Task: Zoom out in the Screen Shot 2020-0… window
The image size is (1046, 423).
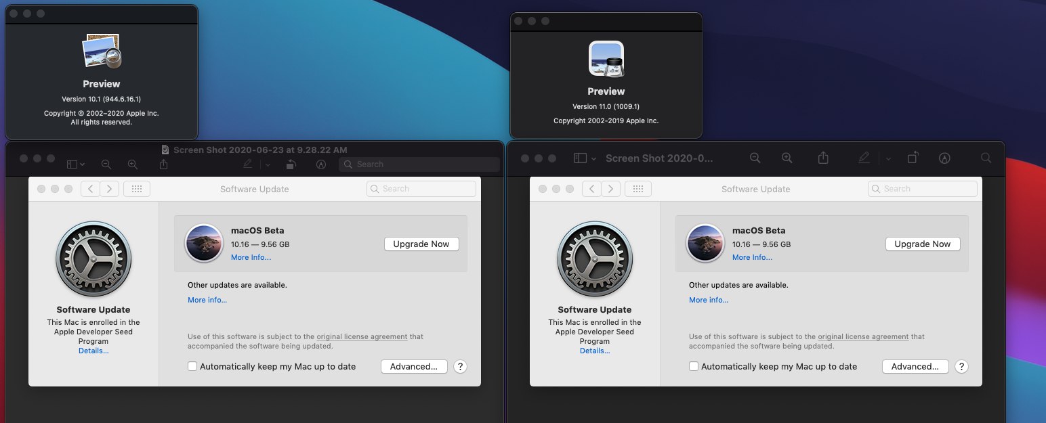Action: click(x=755, y=158)
